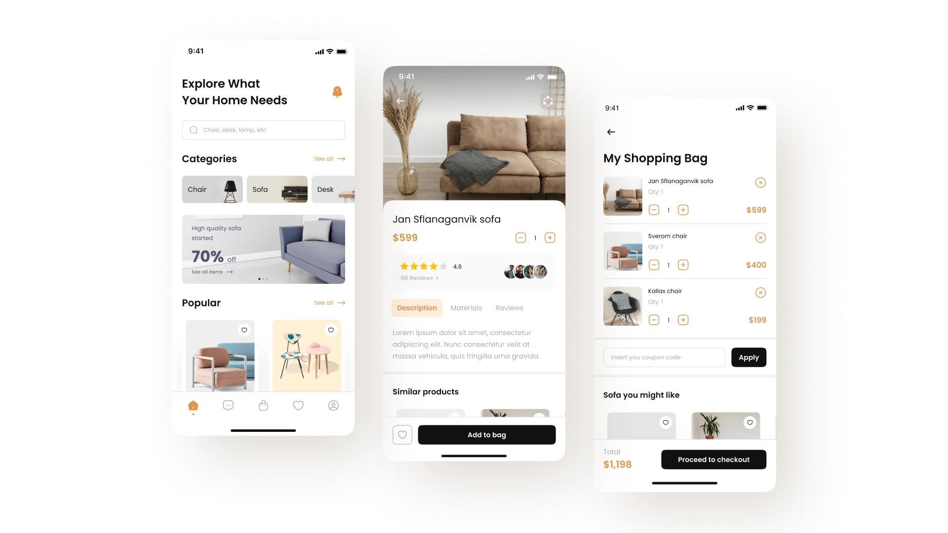
Task: Tap the back arrow on shopping bag screen
Action: click(610, 132)
